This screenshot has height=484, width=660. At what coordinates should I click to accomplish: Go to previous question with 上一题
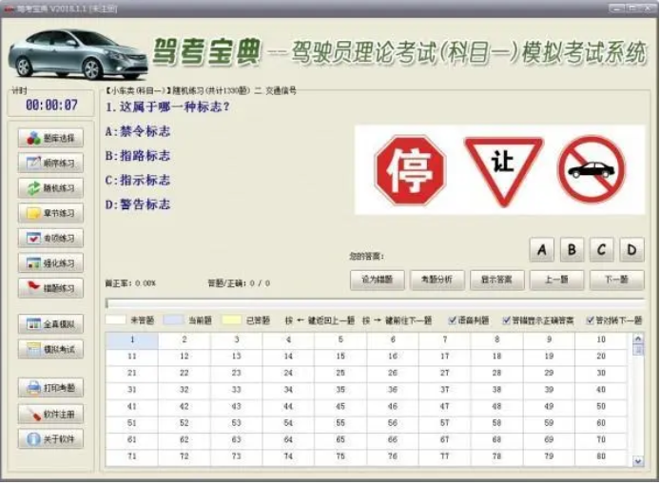(557, 280)
